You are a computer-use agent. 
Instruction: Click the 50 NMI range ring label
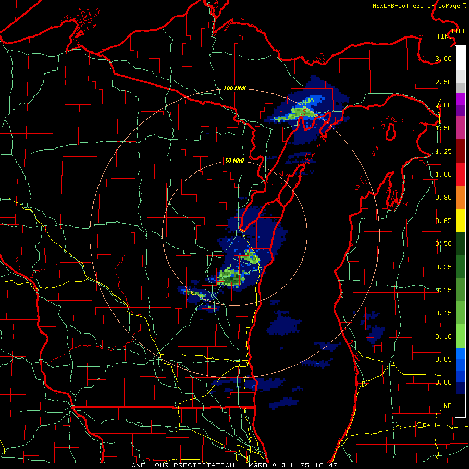(234, 161)
